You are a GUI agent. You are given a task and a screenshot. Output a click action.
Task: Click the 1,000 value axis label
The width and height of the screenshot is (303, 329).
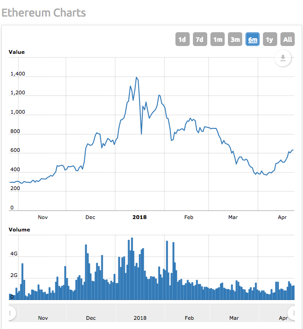[17, 112]
